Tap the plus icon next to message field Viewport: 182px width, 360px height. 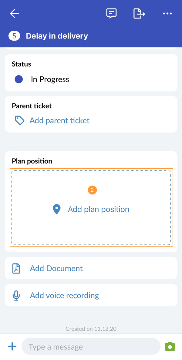coord(12,346)
